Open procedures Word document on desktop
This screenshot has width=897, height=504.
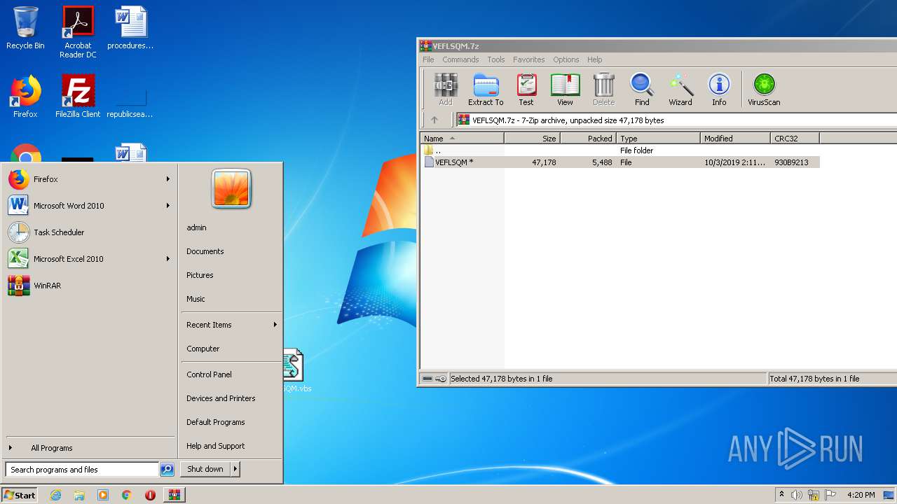point(130,28)
